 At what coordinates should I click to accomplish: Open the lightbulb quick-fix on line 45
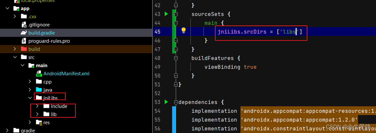point(184,30)
